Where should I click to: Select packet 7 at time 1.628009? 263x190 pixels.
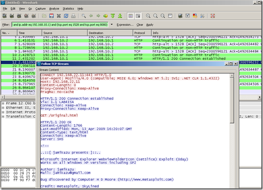pyautogui.click(x=131, y=44)
